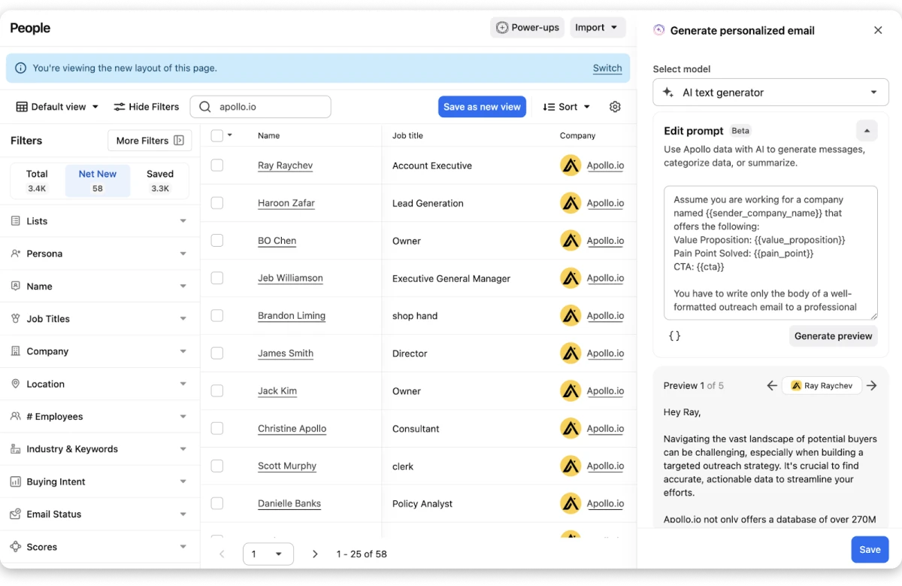Collapse the Edit prompt section

[867, 130]
